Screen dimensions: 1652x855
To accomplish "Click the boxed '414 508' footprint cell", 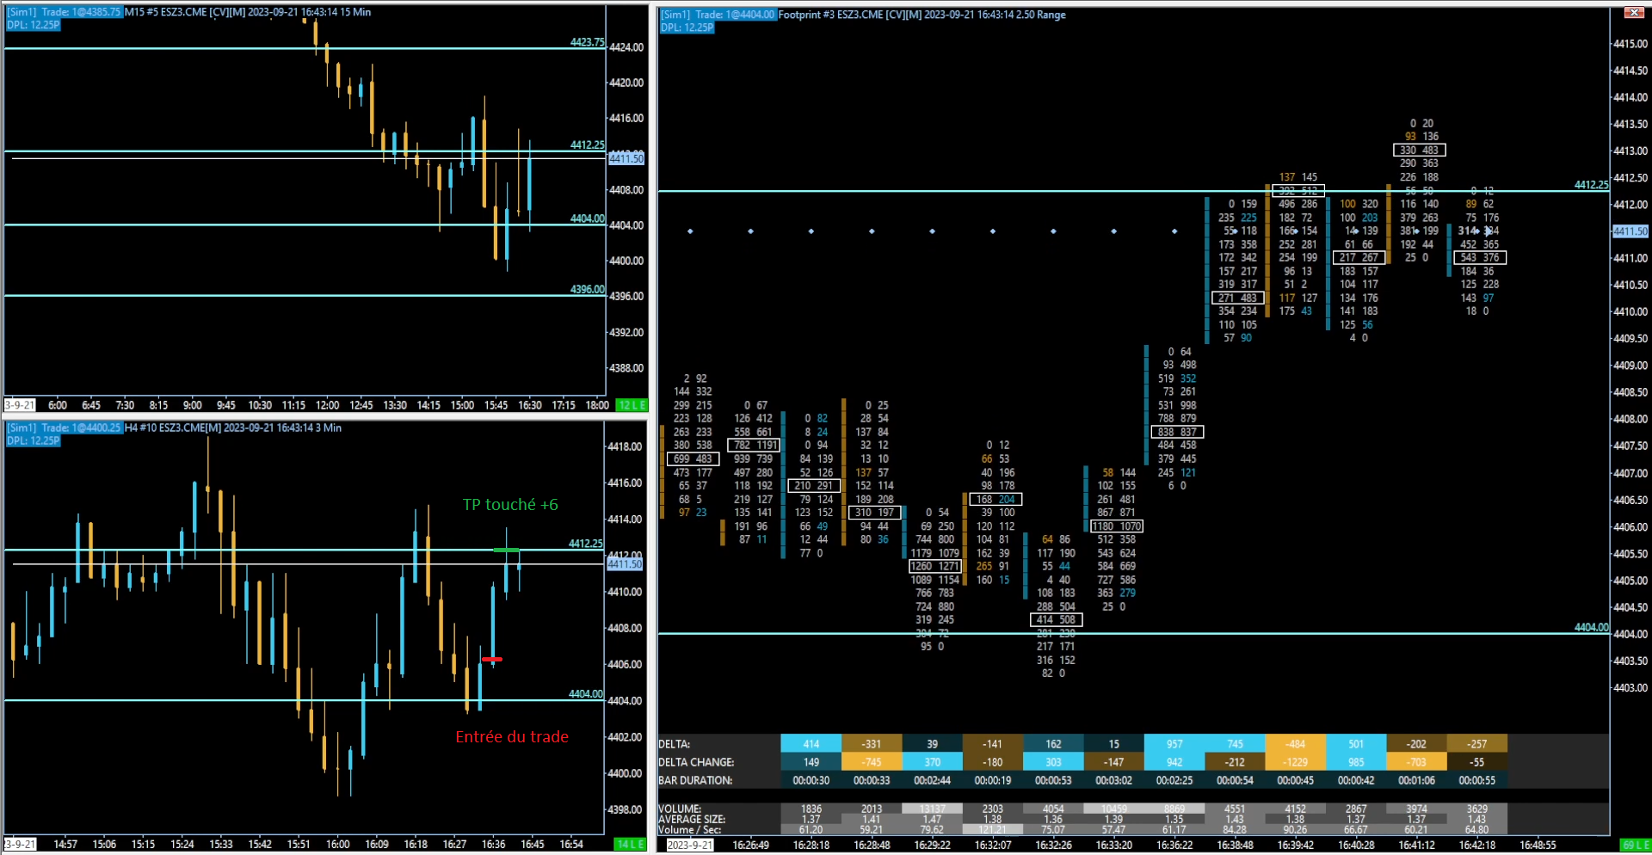I will point(1056,619).
